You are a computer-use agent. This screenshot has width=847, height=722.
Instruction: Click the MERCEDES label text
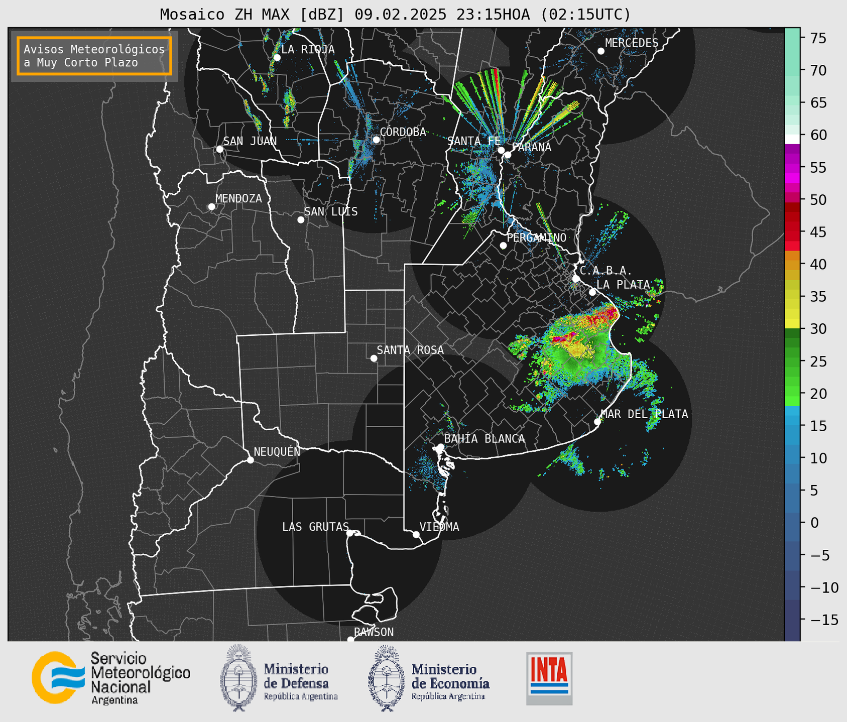pos(632,43)
